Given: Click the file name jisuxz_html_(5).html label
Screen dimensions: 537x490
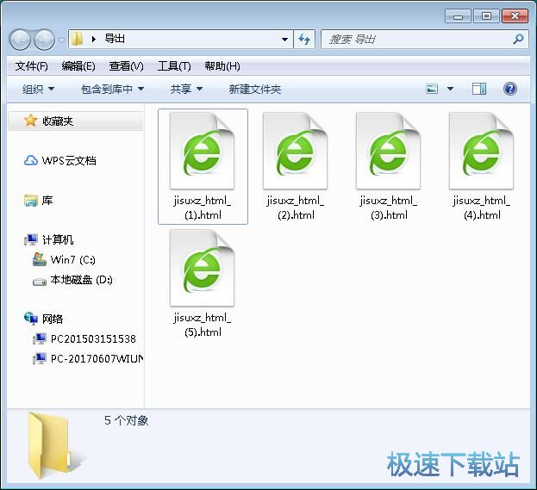Looking at the screenshot, I should [x=203, y=325].
